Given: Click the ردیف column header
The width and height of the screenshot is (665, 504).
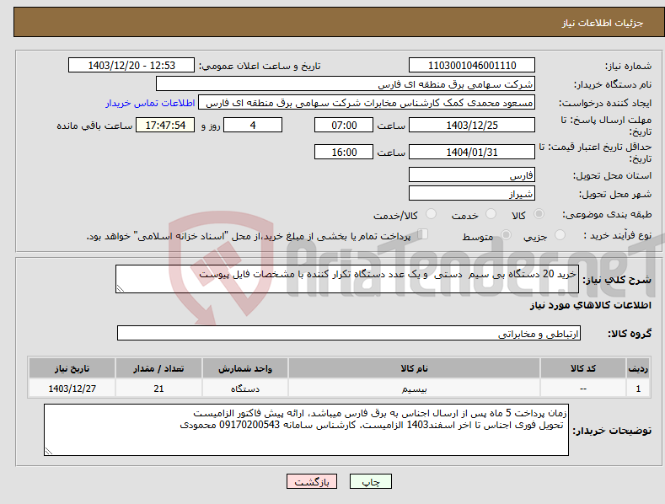Looking at the screenshot, I should (x=638, y=368).
